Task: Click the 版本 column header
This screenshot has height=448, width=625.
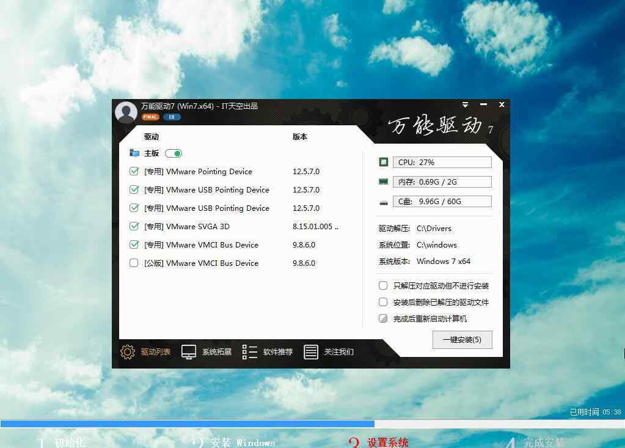Action: click(300, 137)
